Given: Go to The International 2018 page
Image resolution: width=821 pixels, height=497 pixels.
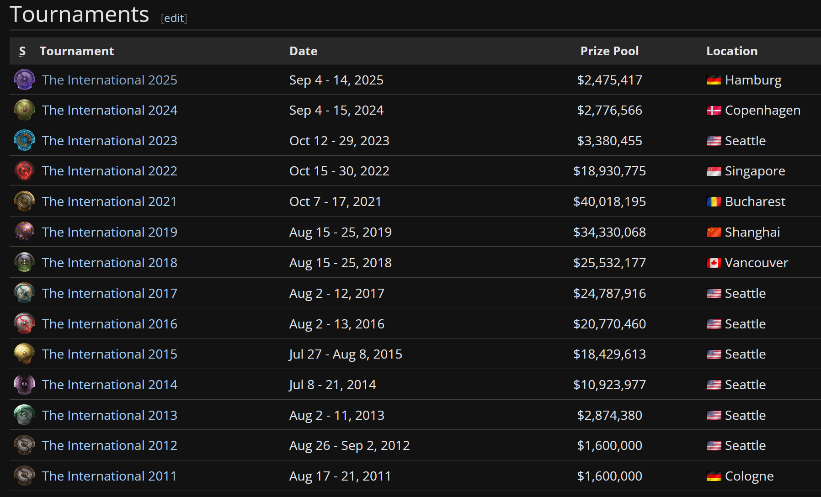Looking at the screenshot, I should point(109,263).
